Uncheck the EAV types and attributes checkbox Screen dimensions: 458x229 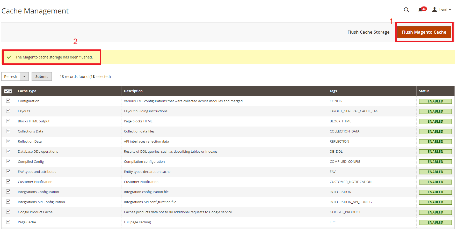tap(8, 171)
